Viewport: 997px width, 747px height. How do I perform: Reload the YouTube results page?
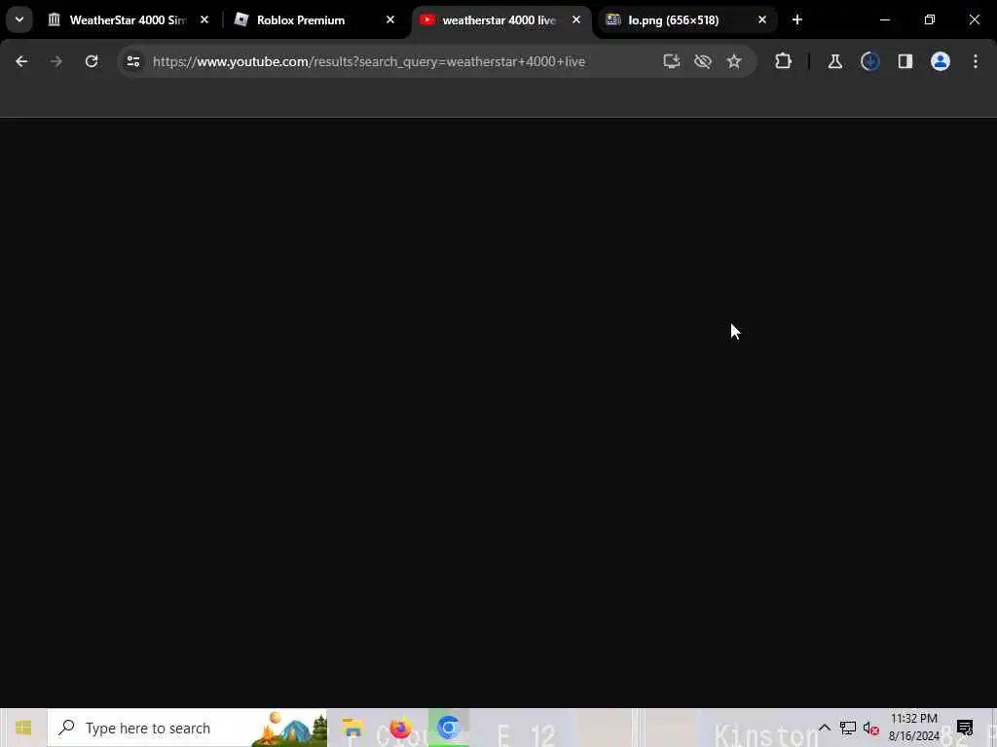coord(92,61)
